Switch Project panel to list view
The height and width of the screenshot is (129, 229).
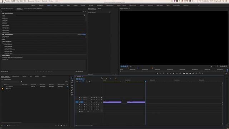(x=5, y=125)
